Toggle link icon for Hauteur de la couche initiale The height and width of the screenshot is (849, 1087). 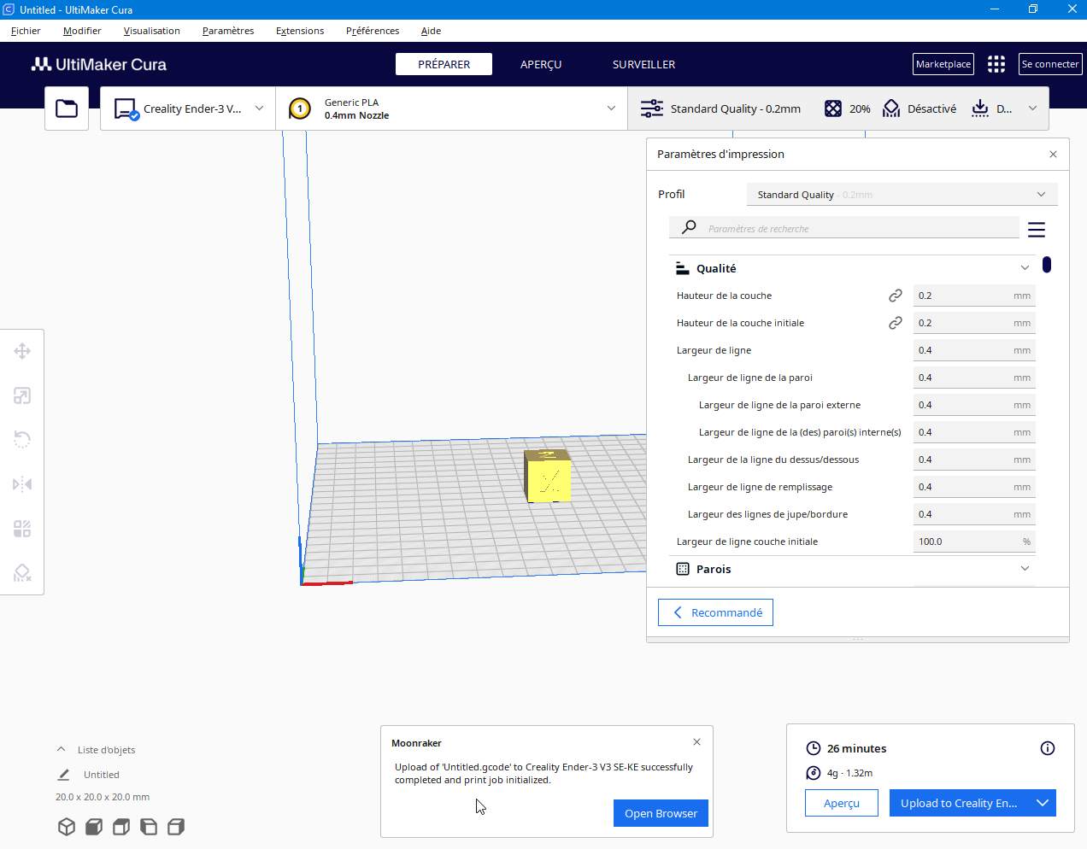point(896,323)
